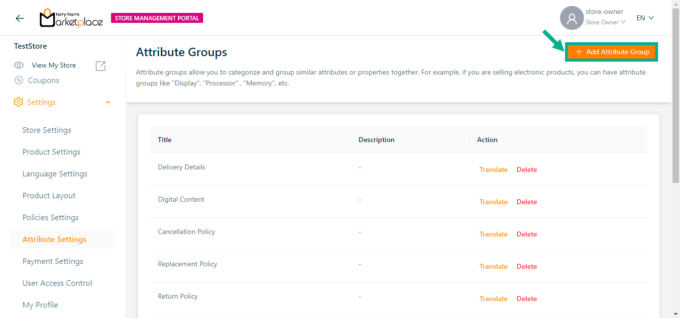The width and height of the screenshot is (680, 318).
Task: Select Language Settings menu item
Action: tap(55, 174)
